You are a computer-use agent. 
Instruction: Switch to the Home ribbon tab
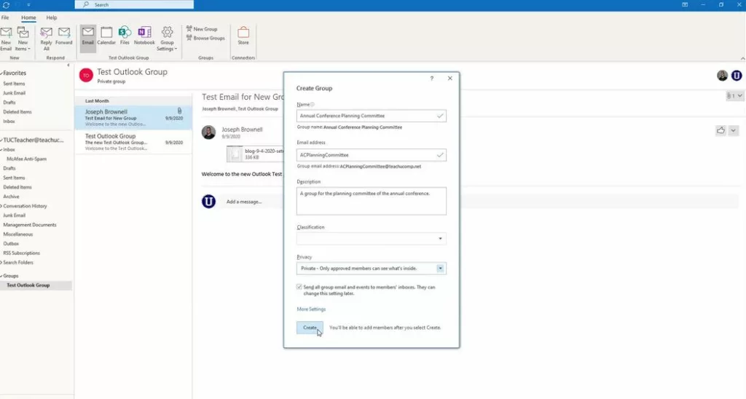(x=28, y=17)
